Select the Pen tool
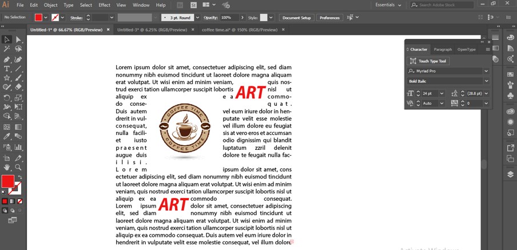The height and width of the screenshot is (250, 517). 7,59
